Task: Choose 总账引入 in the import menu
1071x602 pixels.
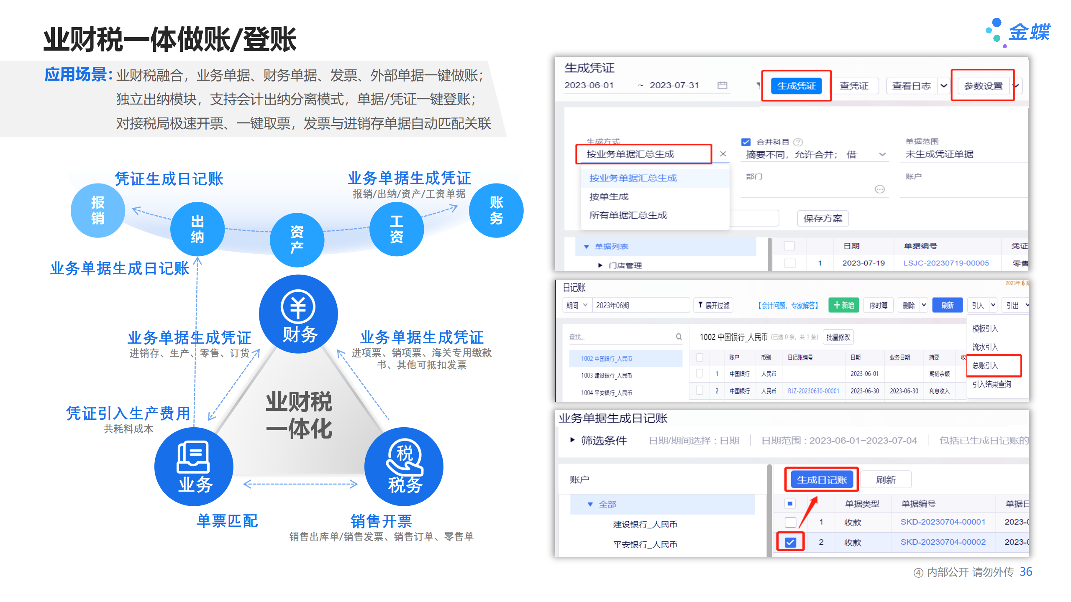Action: point(985,365)
